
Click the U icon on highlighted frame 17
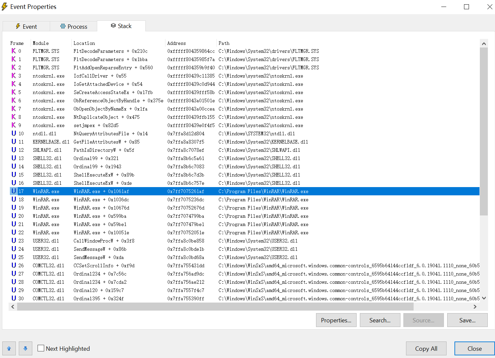click(x=14, y=191)
